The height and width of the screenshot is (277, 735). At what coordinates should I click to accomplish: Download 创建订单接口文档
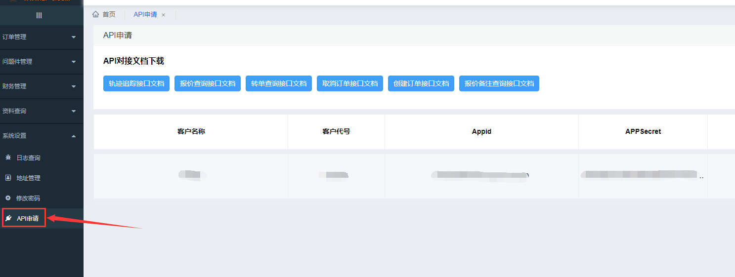pyautogui.click(x=421, y=83)
